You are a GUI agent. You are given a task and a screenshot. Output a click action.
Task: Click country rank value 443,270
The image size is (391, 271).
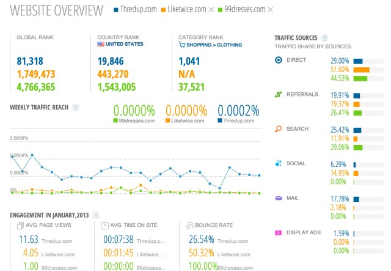pyautogui.click(x=113, y=74)
